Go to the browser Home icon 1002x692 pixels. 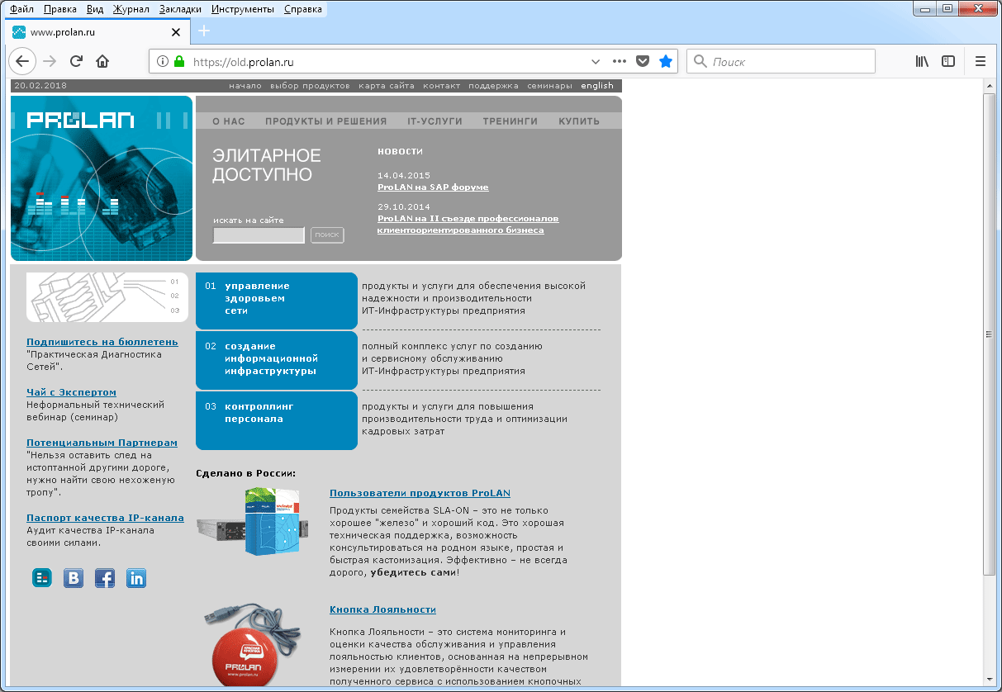(102, 61)
